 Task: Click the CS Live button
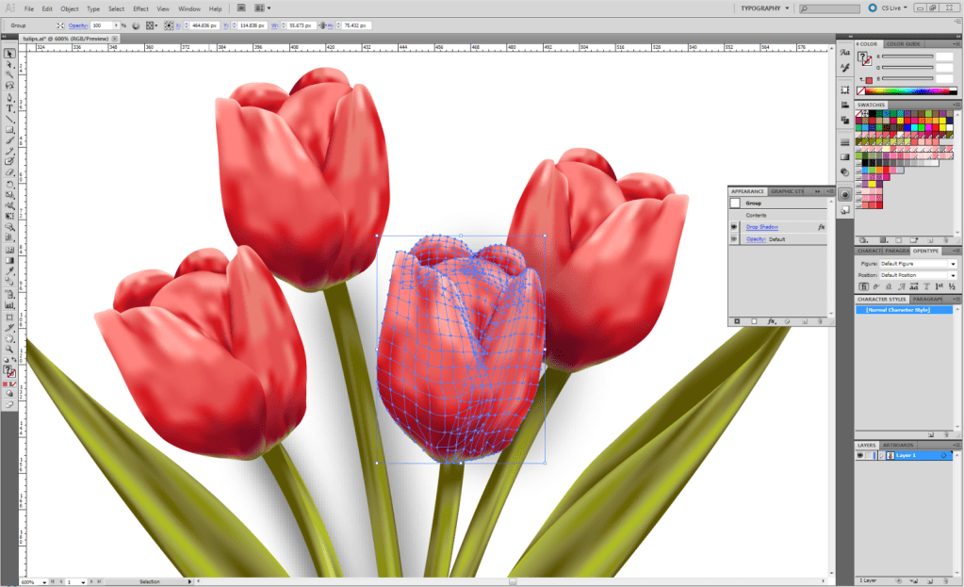(x=889, y=8)
